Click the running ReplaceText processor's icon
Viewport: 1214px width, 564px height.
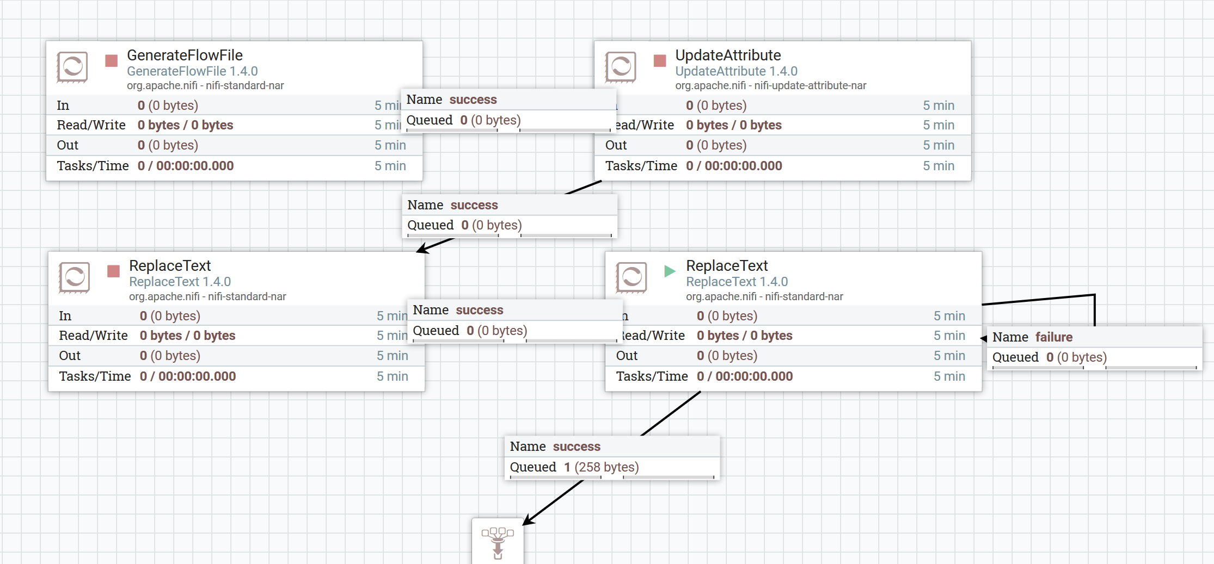631,277
